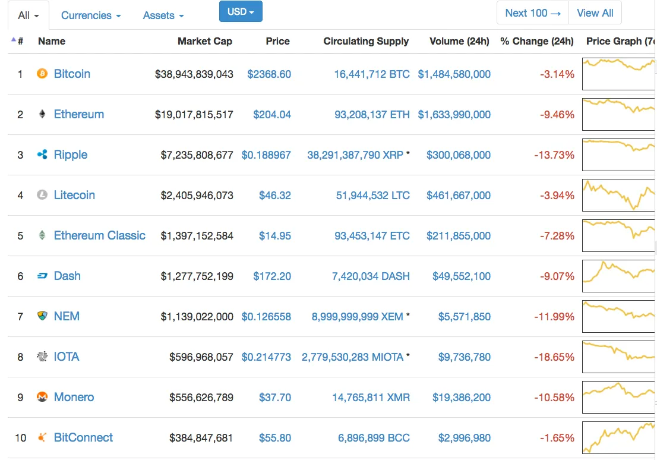Click the View All button

(595, 13)
